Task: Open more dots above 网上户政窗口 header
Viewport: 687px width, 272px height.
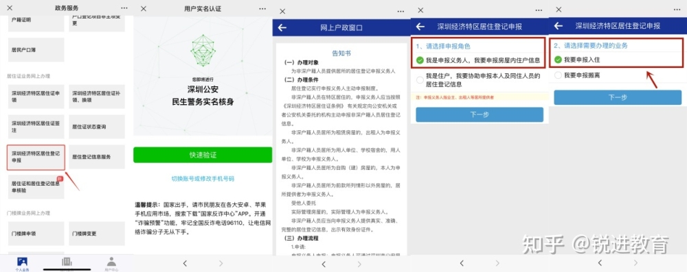Action: point(401,12)
